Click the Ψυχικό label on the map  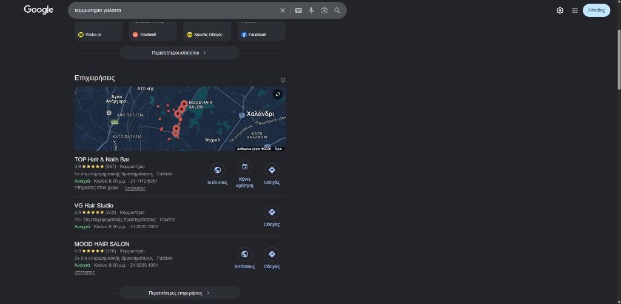(x=212, y=140)
